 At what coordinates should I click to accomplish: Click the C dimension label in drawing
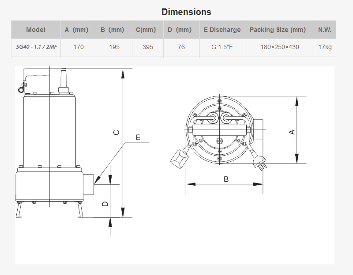pos(116,132)
